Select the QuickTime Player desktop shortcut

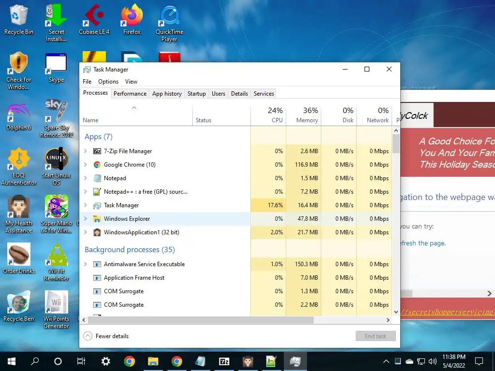pos(170,23)
